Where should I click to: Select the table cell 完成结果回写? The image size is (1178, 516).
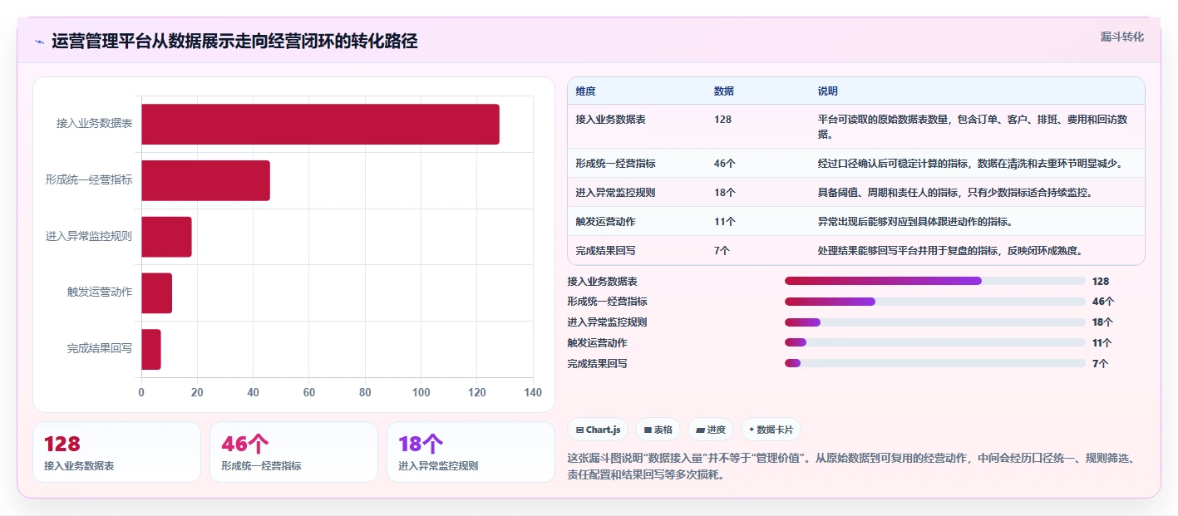(605, 250)
